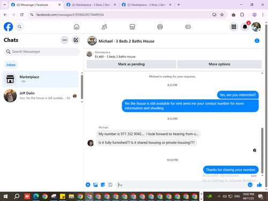Choose a sticker icon in composer
268x201 pixels.
click(x=103, y=185)
